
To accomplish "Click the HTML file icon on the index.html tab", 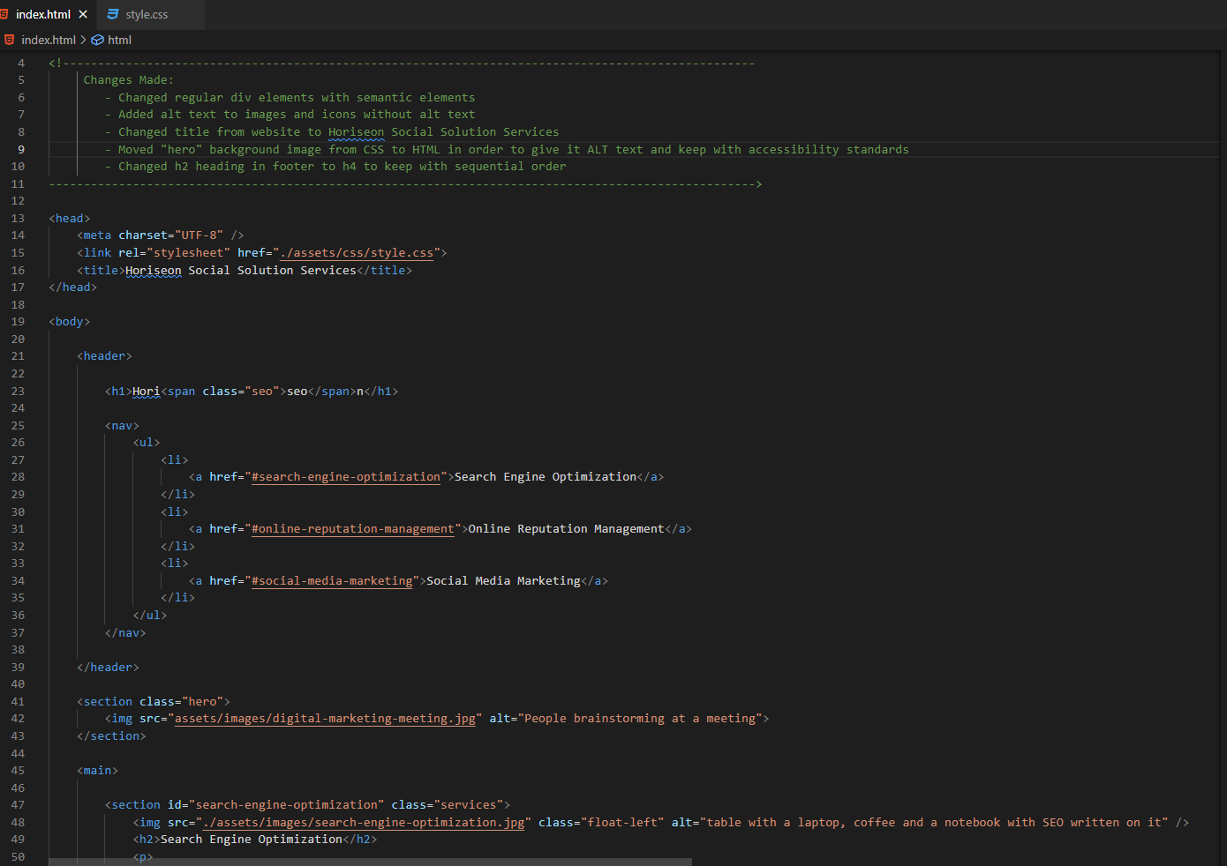I will click(7, 13).
